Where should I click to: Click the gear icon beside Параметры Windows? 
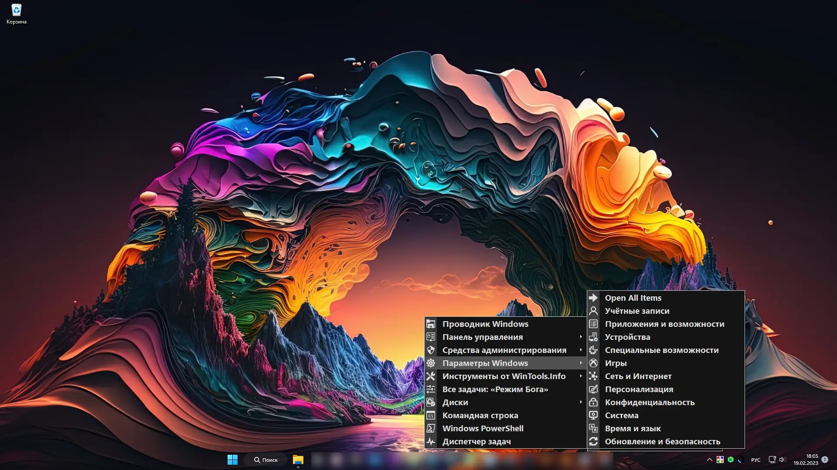431,363
